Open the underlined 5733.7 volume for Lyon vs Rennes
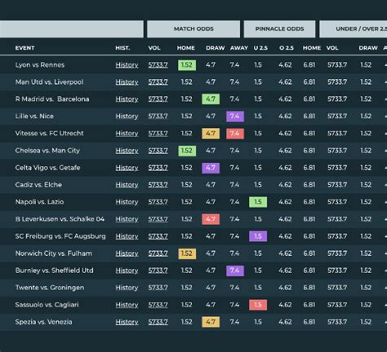 [x=158, y=65]
